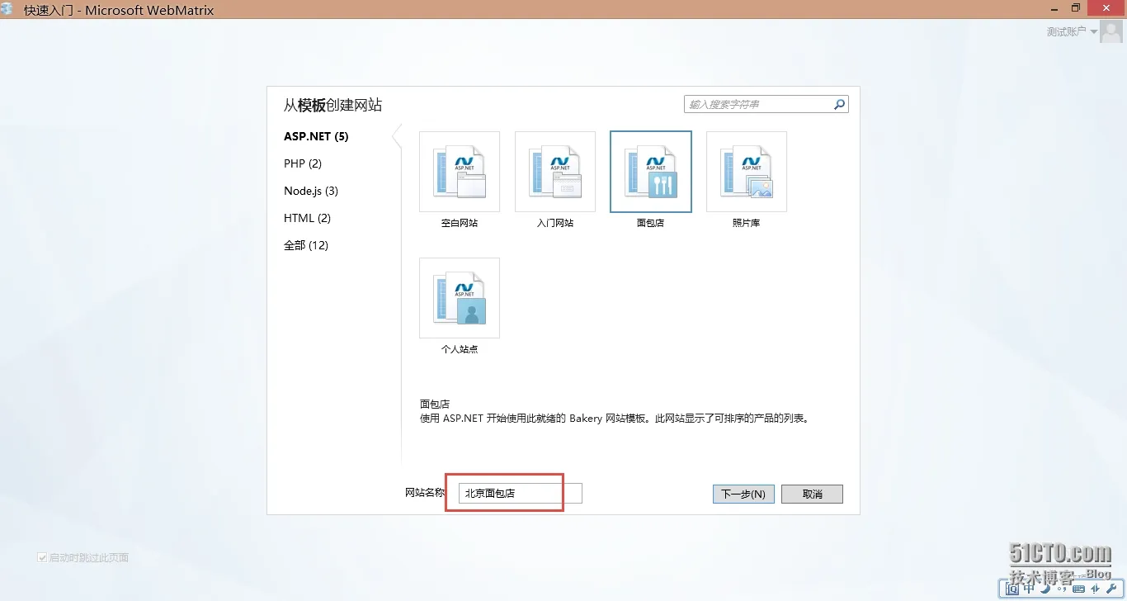Select the 面包店 Bakery template icon
This screenshot has width=1127, height=601.
pos(651,172)
